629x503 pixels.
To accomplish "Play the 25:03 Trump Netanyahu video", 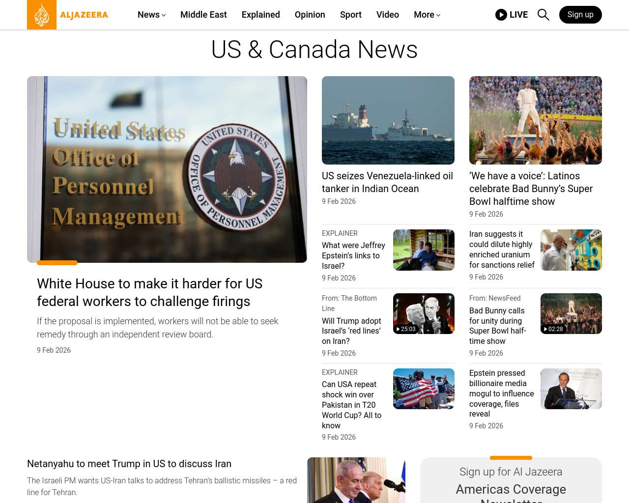I will click(423, 313).
